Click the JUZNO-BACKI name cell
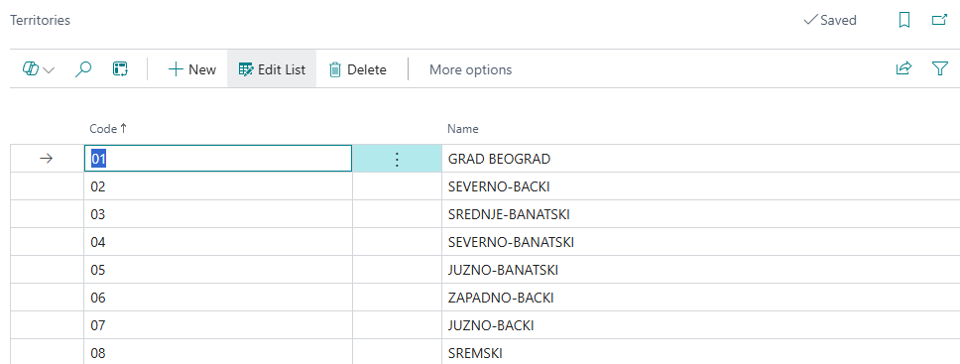This screenshot has width=960, height=364. 700,325
